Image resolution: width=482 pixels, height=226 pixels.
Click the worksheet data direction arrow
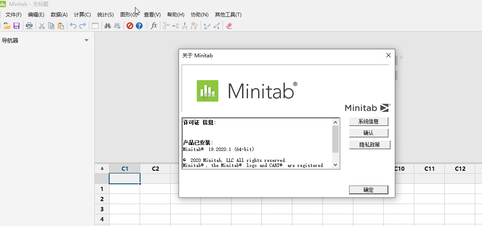102,169
